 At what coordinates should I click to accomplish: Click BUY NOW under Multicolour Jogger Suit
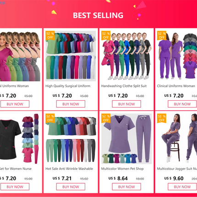[x=182, y=187]
